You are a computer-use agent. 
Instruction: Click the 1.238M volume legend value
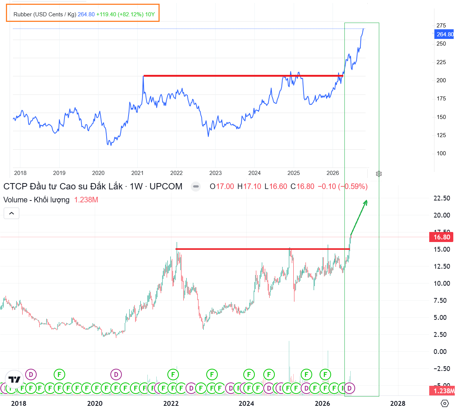click(86, 200)
